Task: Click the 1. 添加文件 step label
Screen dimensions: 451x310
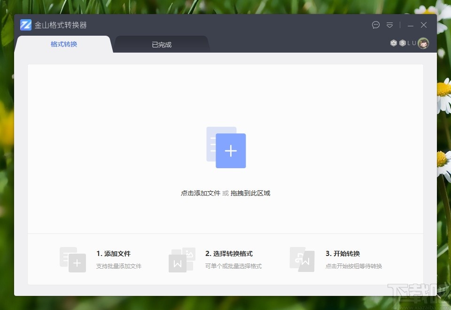Action: pyautogui.click(x=113, y=254)
